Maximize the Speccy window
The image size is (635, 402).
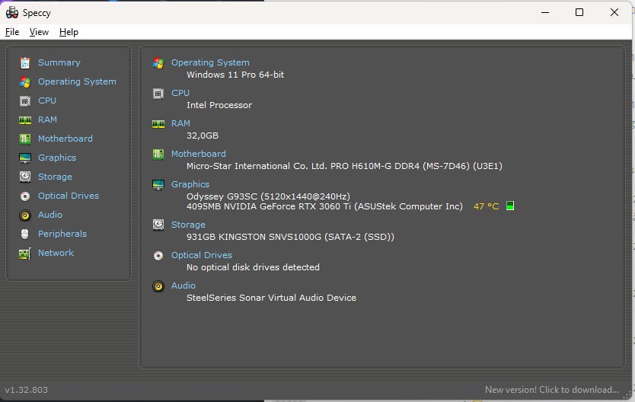click(x=579, y=12)
